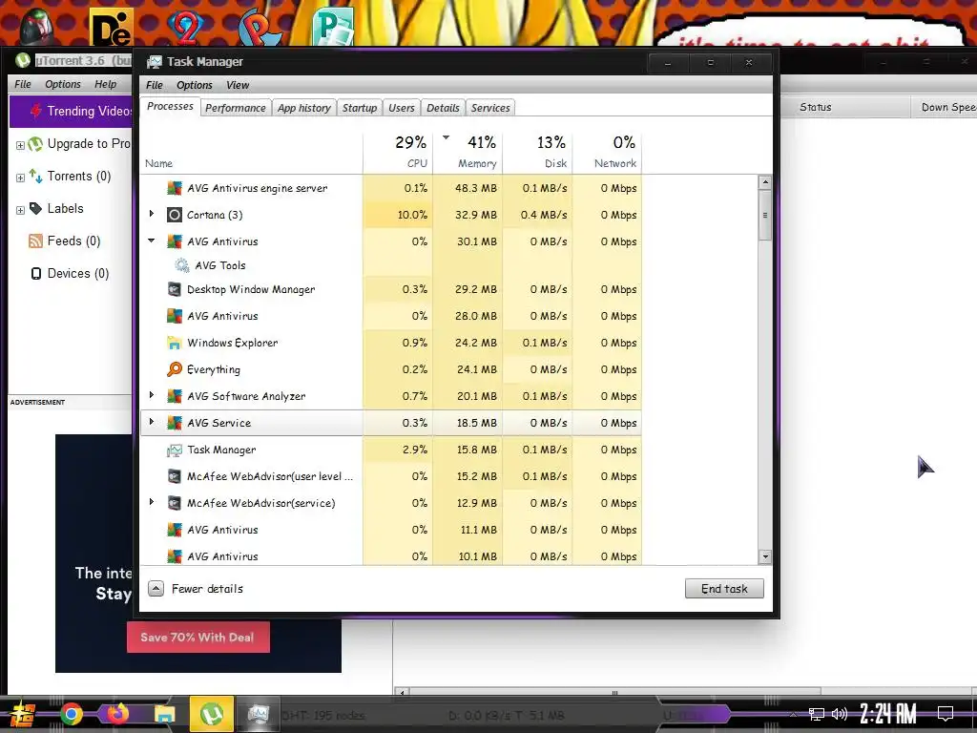Click the AVG Antivirus engine server icon

(175, 188)
